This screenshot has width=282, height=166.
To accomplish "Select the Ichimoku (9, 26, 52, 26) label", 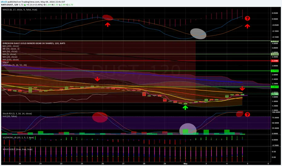I will click(x=15, y=65).
